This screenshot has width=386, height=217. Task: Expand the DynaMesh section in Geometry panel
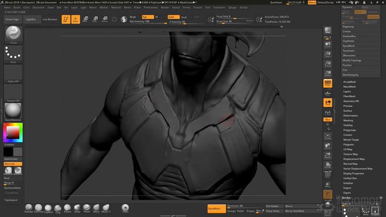pos(349,46)
